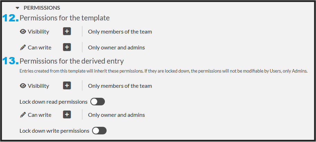The height and width of the screenshot is (142, 316).
Task: Click "Permissions for the template" heading
Action: (65, 18)
